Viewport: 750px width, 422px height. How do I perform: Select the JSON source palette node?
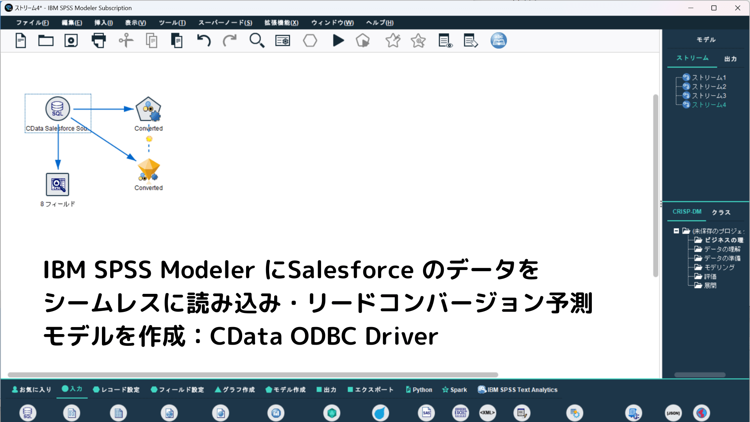(673, 413)
